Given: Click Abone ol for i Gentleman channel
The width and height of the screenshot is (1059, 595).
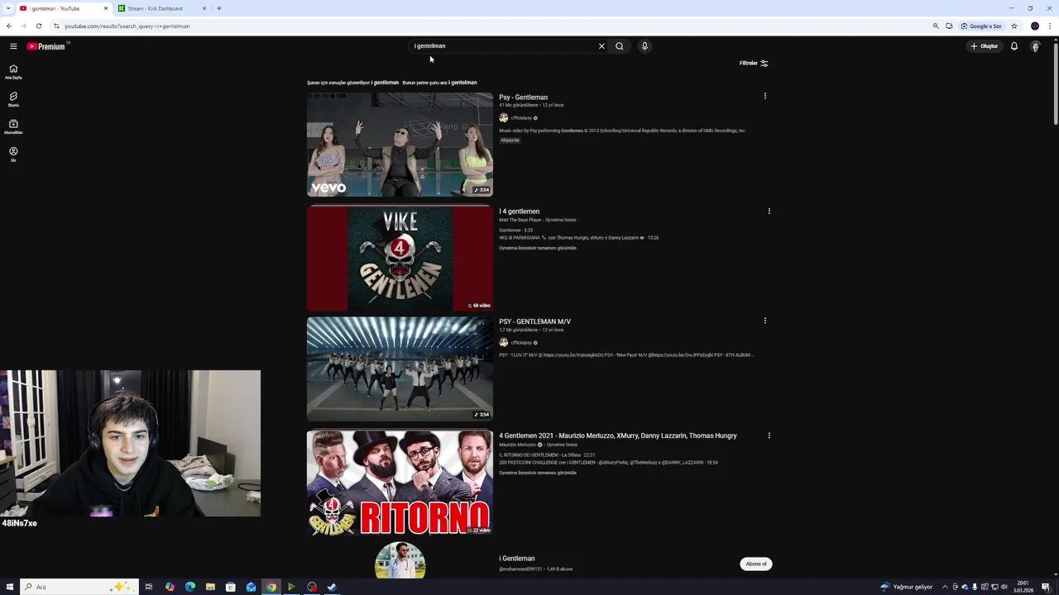Looking at the screenshot, I should click(x=756, y=564).
